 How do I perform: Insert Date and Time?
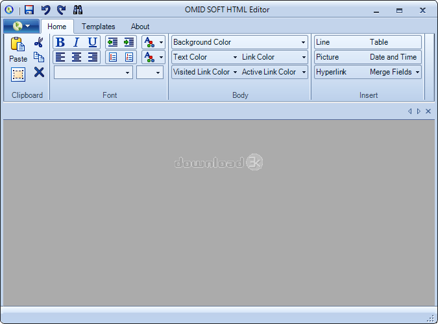[393, 57]
